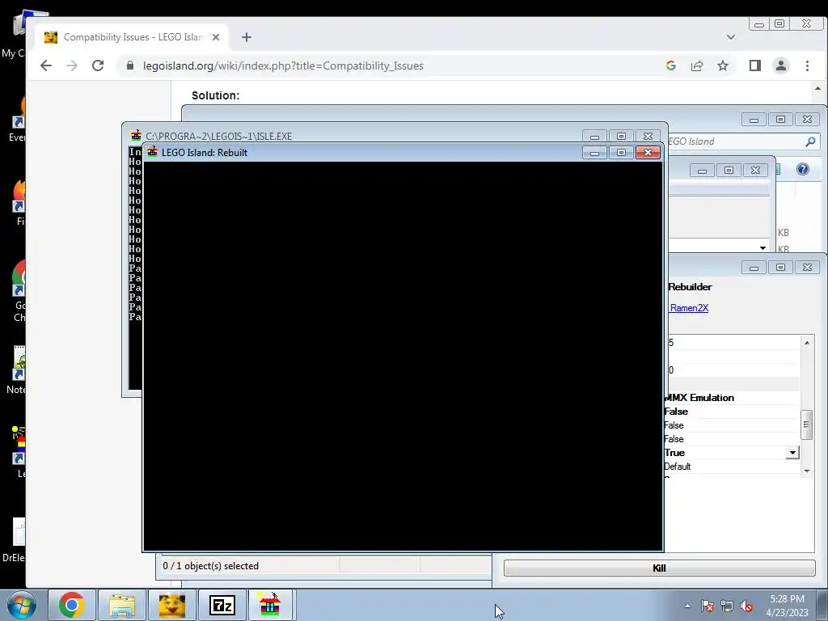The image size is (828, 621).
Task: Open LEGO Island Rebuilder taskbar icon
Action: point(171,605)
